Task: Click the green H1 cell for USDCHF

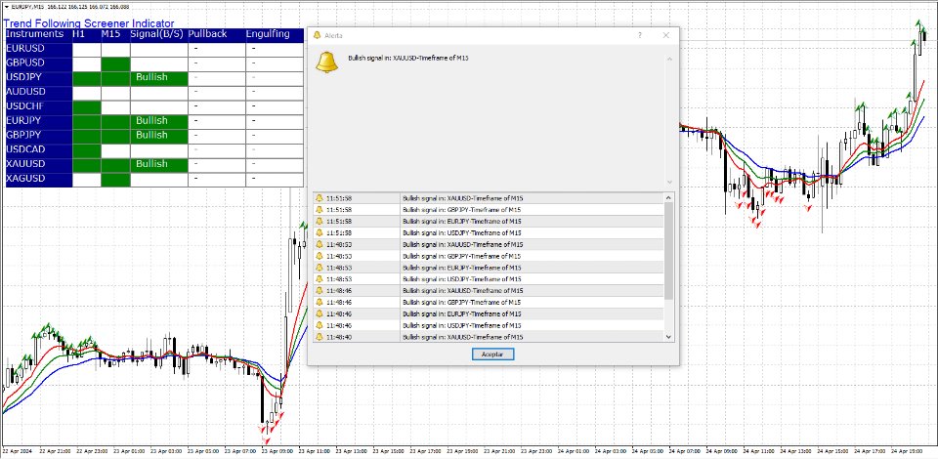Action: [87, 107]
